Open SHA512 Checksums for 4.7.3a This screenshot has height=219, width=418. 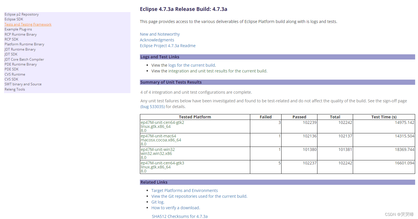click(180, 216)
